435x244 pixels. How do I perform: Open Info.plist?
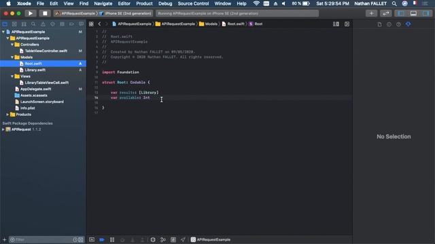click(27, 108)
